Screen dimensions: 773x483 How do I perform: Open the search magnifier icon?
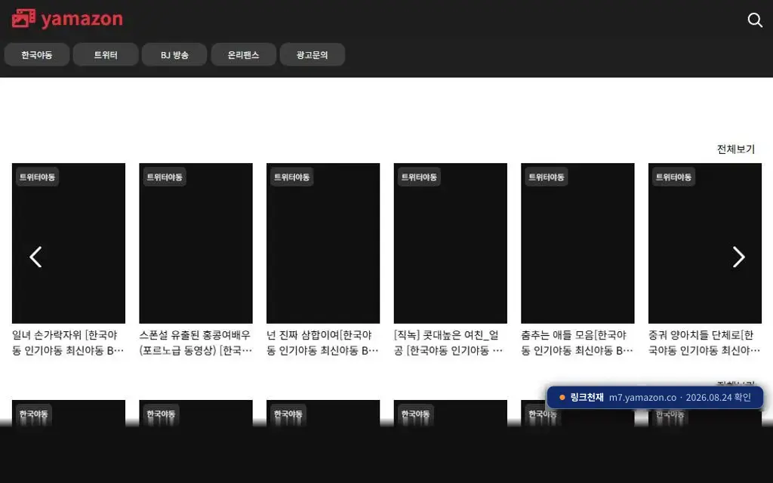coord(755,20)
